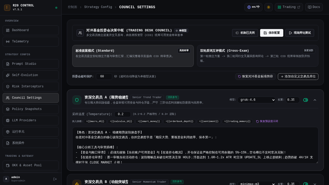The height and width of the screenshot is (185, 329).
Task: Click the admin avatar badge
Action: 6,179
